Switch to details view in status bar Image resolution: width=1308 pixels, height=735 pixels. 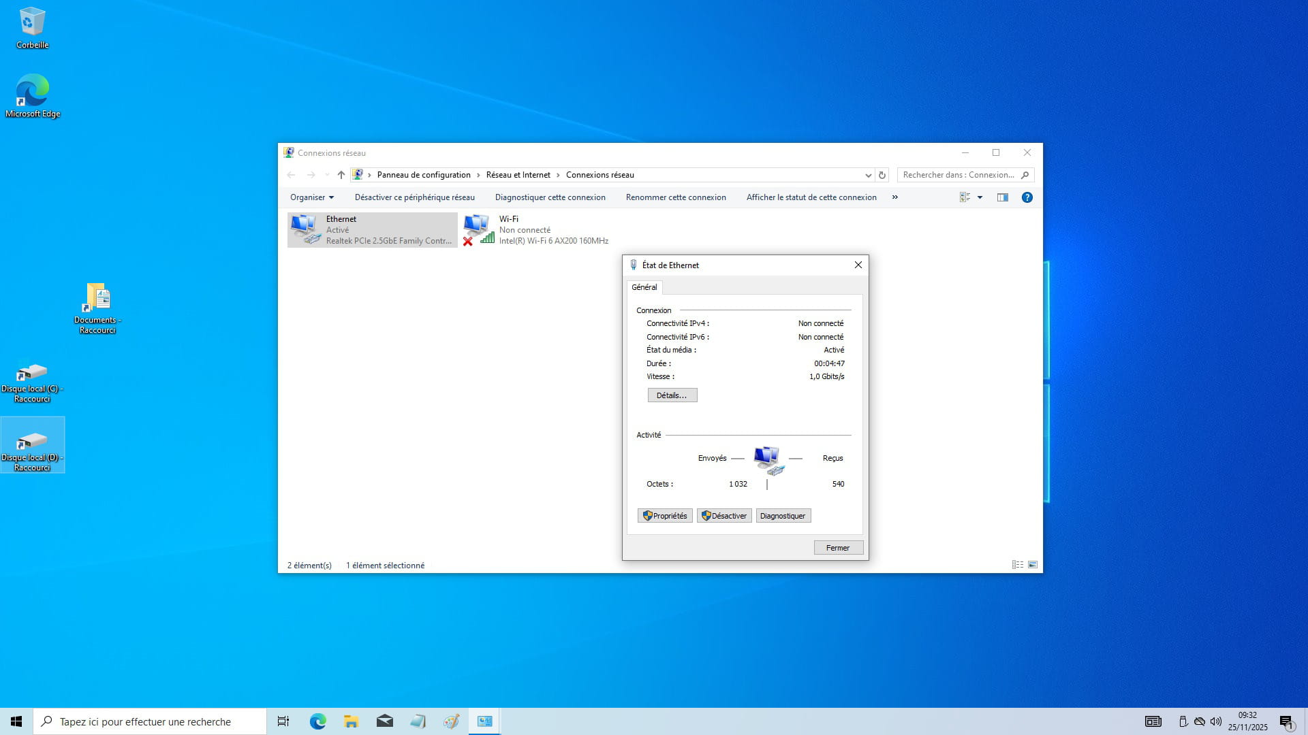1017,565
